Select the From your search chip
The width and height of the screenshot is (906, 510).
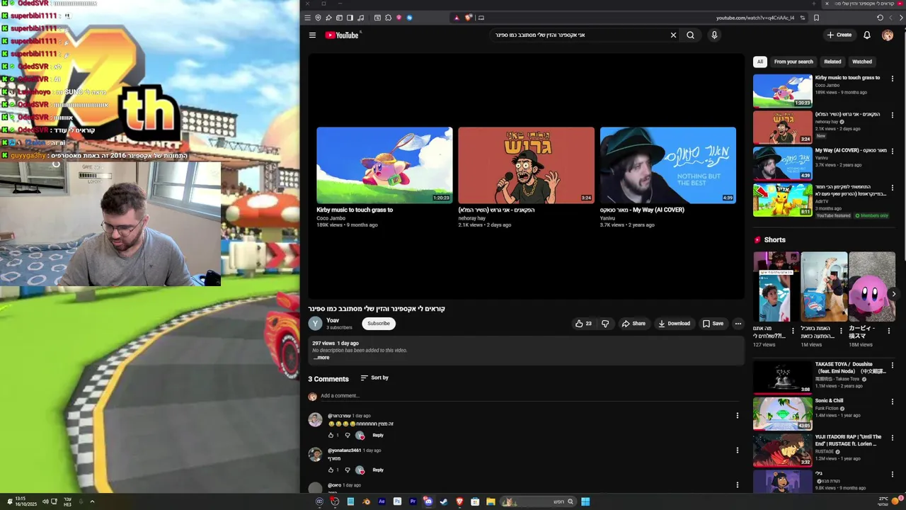tap(793, 62)
